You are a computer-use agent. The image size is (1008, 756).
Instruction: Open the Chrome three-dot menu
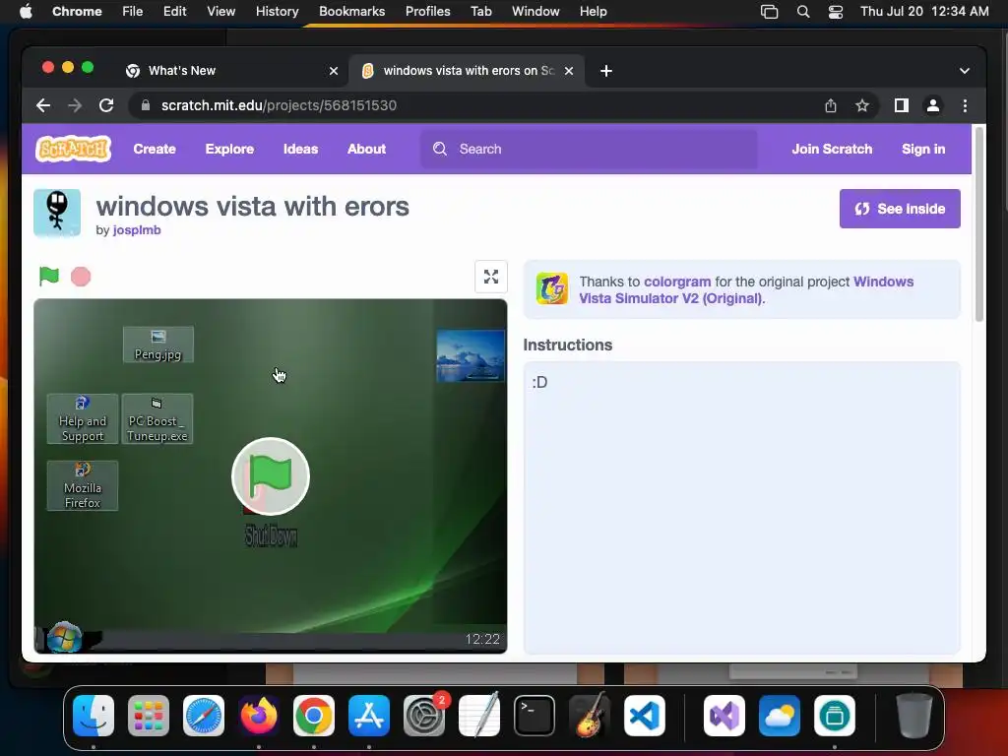965,105
